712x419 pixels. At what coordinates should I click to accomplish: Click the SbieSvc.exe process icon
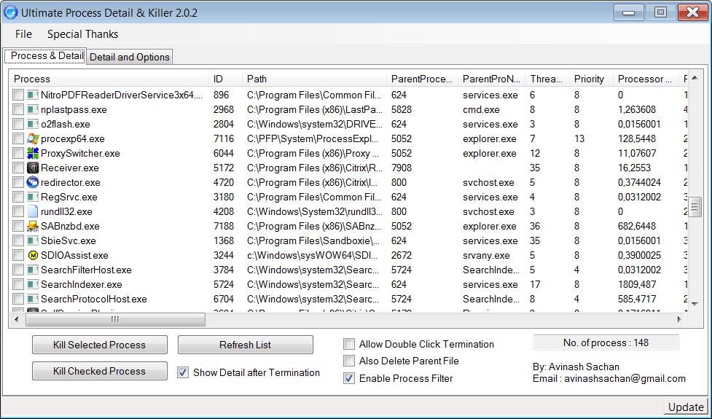pyautogui.click(x=33, y=240)
